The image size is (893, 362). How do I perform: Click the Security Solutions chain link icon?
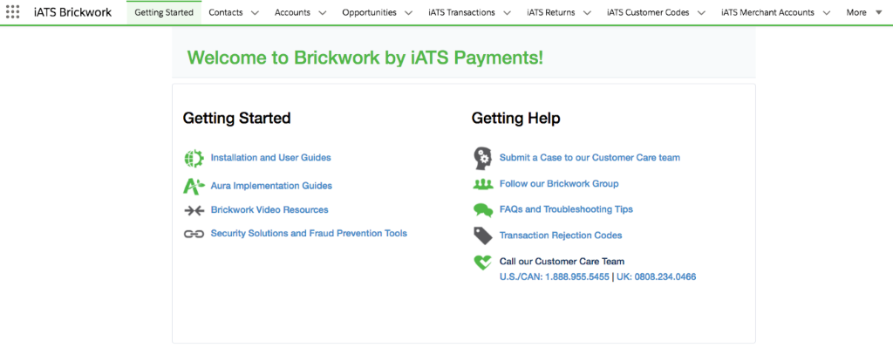(x=194, y=234)
